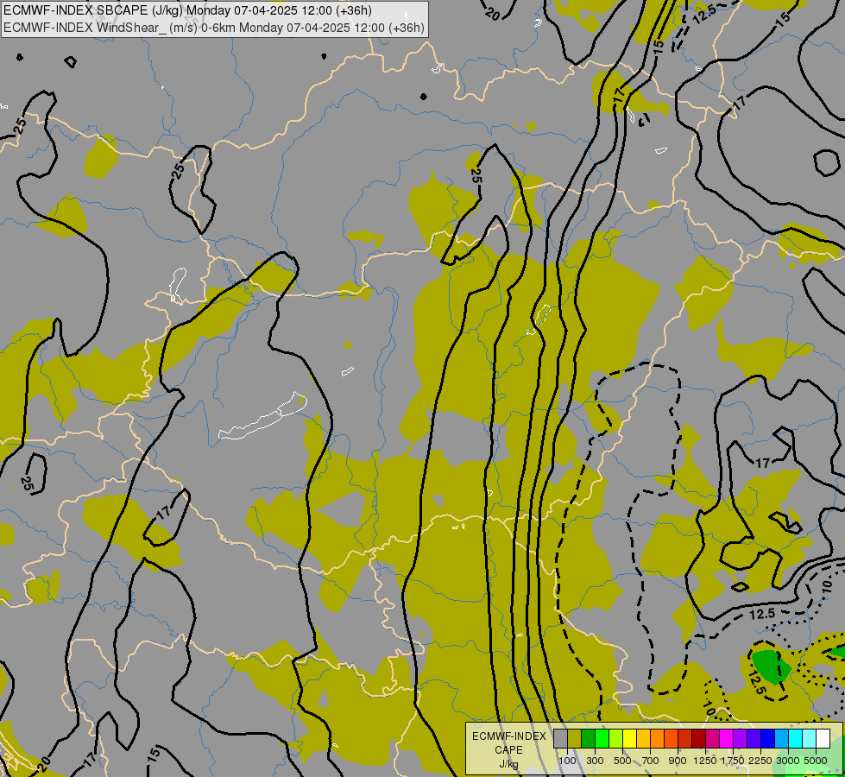Select the brick red swatch before the 900 tick
This screenshot has width=845, height=777.
[x=685, y=739]
